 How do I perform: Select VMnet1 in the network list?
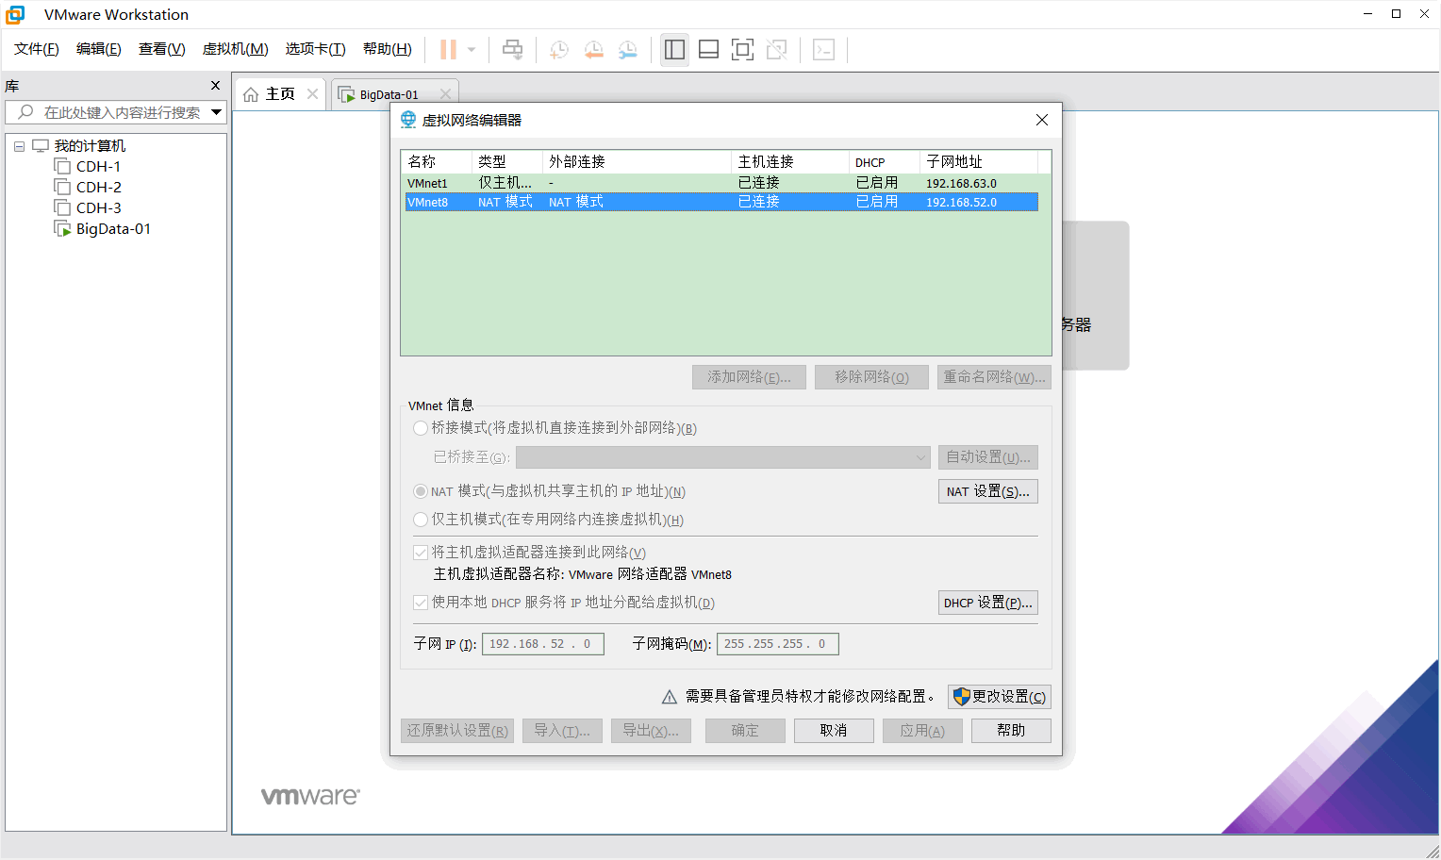pos(436,182)
